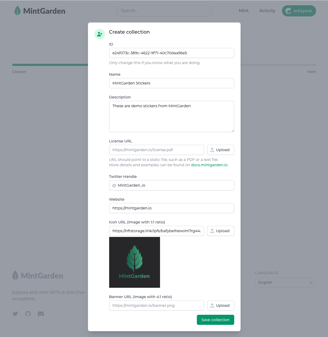
Task: Upload a file for License URL
Action: (x=220, y=150)
